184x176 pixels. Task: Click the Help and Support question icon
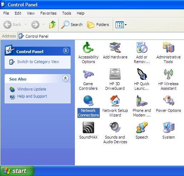click(x=12, y=97)
